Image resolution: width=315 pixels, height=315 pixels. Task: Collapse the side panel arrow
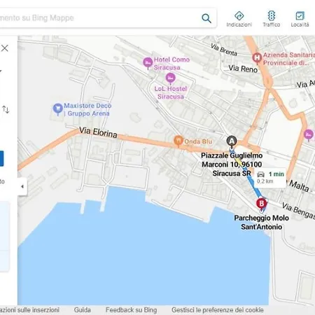point(22,186)
